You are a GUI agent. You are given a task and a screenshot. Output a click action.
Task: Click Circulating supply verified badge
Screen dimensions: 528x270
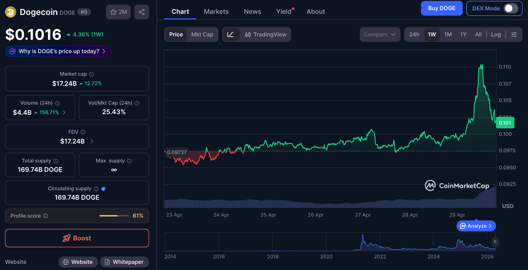pyautogui.click(x=103, y=189)
